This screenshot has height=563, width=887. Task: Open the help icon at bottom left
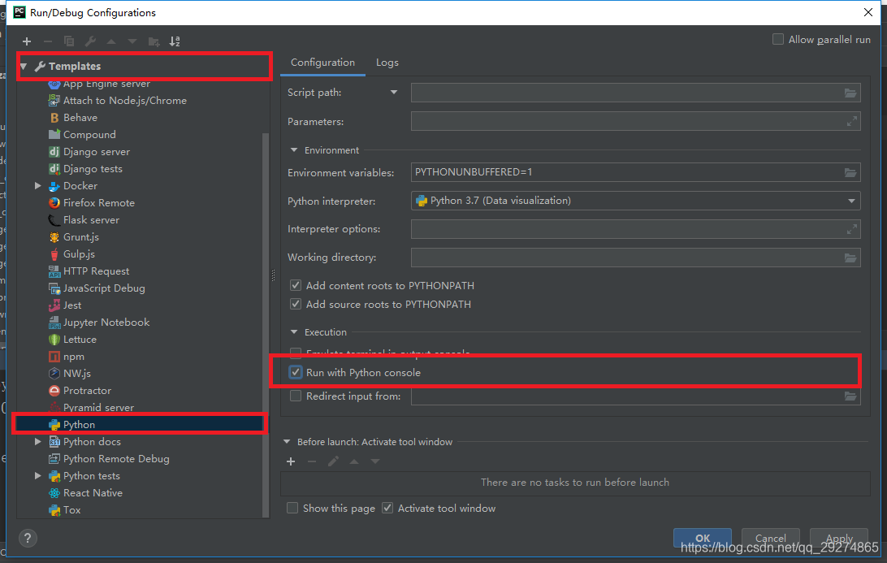[27, 538]
